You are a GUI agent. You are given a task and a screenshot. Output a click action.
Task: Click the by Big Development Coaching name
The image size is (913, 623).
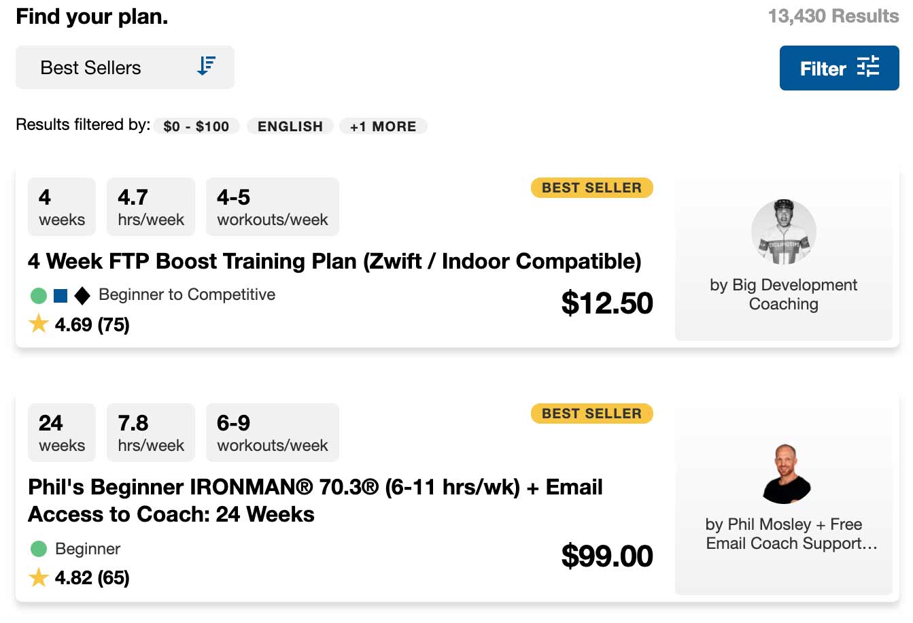point(783,294)
